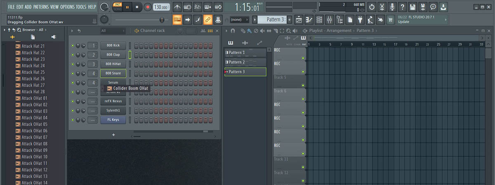Open the Mixer view icon
The width and height of the screenshot is (495, 185).
tap(330, 19)
